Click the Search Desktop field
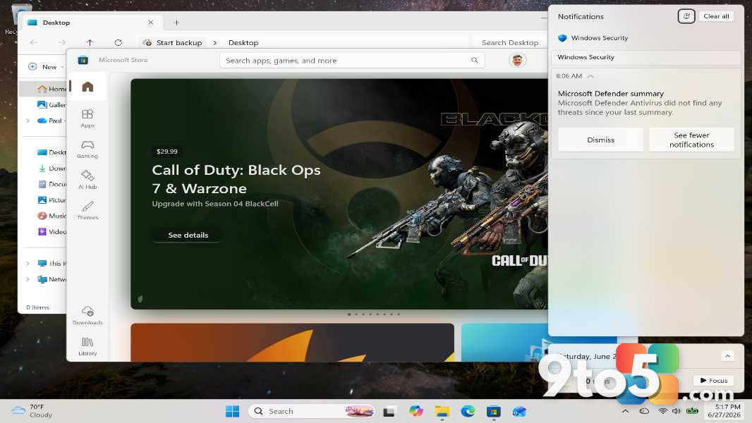 coord(510,42)
